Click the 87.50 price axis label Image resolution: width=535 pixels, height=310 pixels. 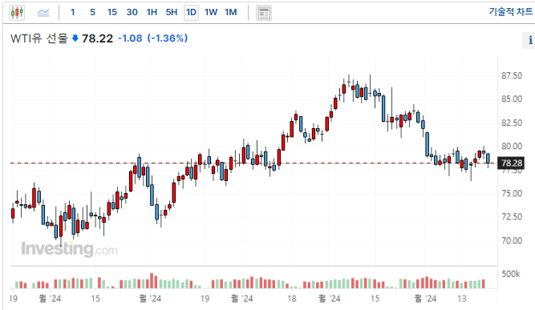(512, 75)
